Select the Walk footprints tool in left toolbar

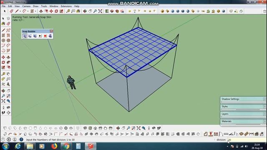[x=3, y=113]
